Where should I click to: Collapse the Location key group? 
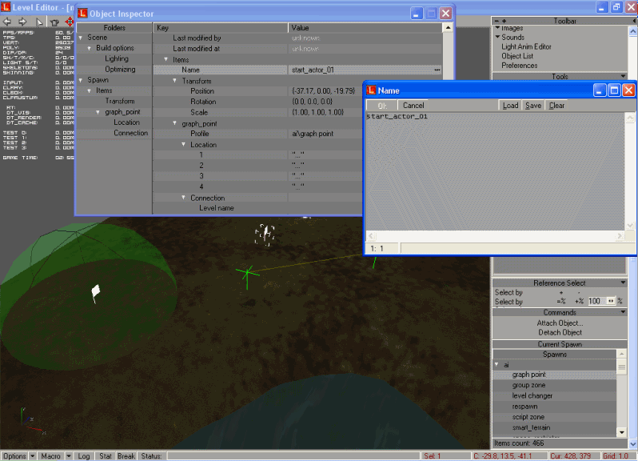pos(184,145)
